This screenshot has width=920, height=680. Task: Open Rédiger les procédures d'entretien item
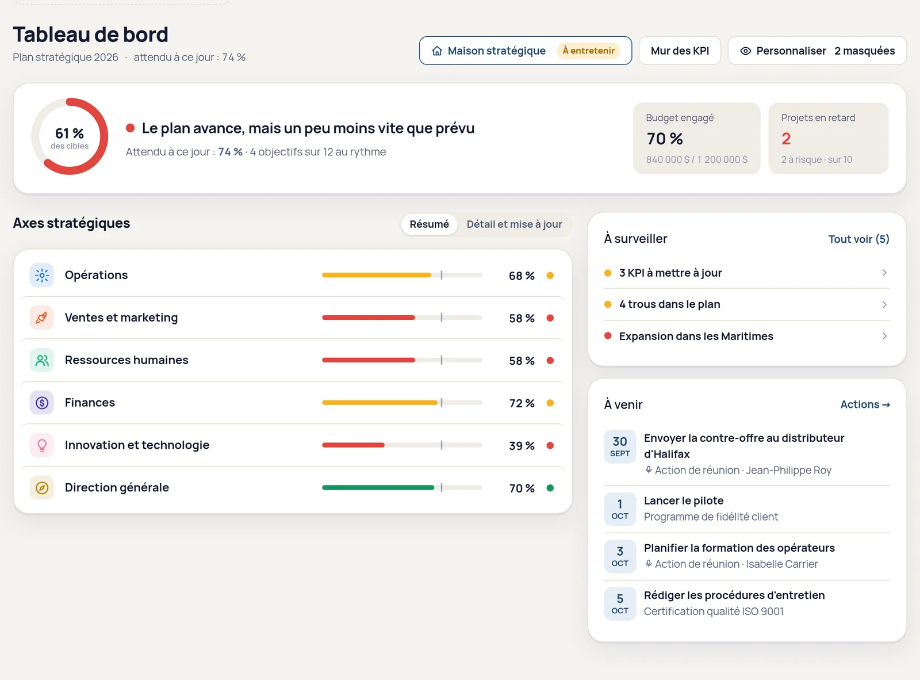(747, 603)
